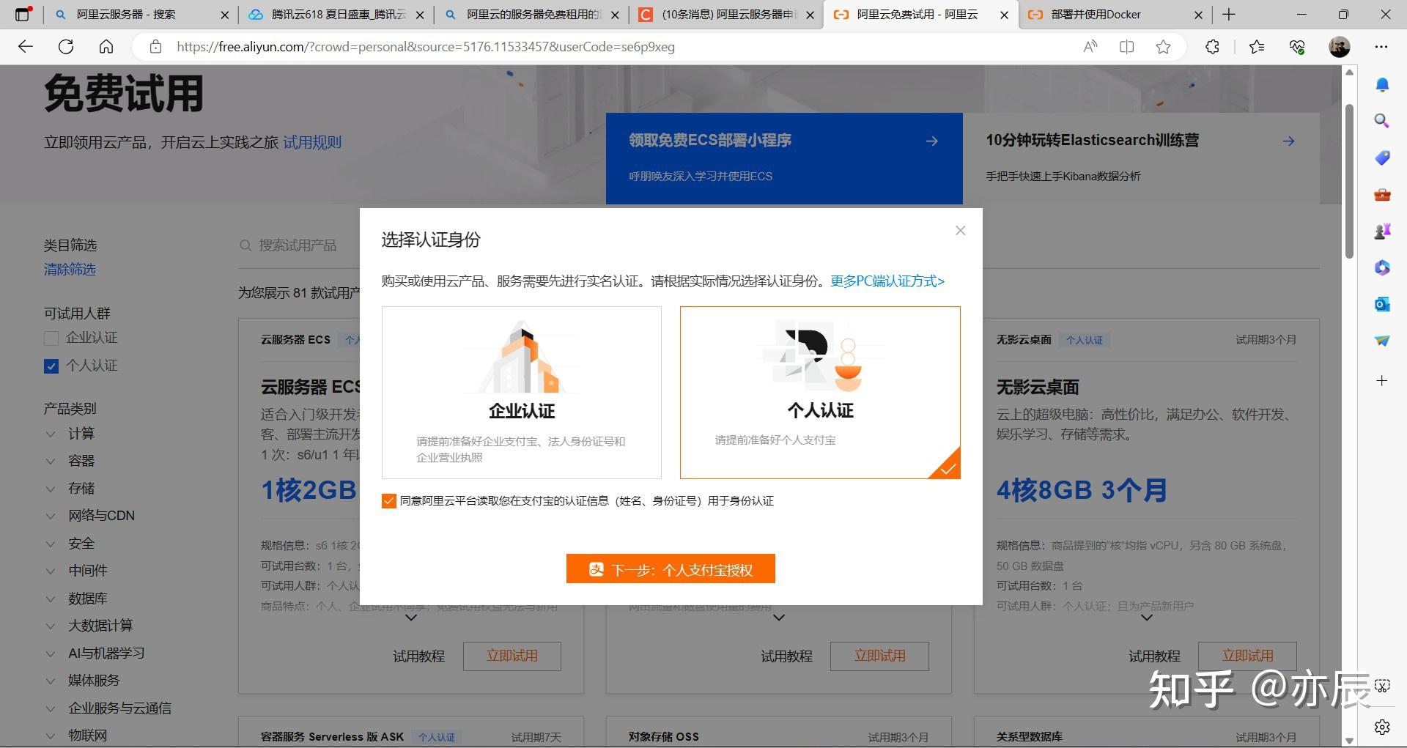Open the sidebar games chess icon

pos(1382,232)
